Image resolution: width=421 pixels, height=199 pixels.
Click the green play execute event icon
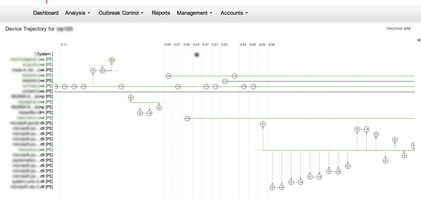coord(112,60)
